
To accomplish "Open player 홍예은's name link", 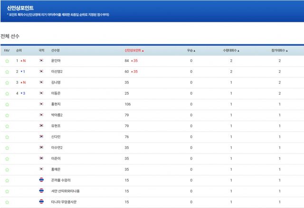I will [56, 169].
